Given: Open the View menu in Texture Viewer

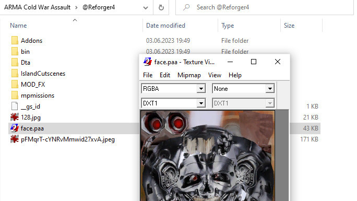Looking at the screenshot, I should click(215, 75).
